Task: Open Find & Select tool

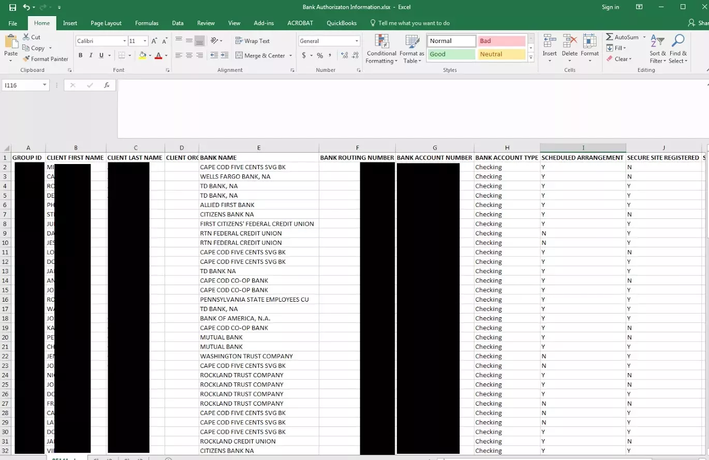Action: [x=677, y=50]
